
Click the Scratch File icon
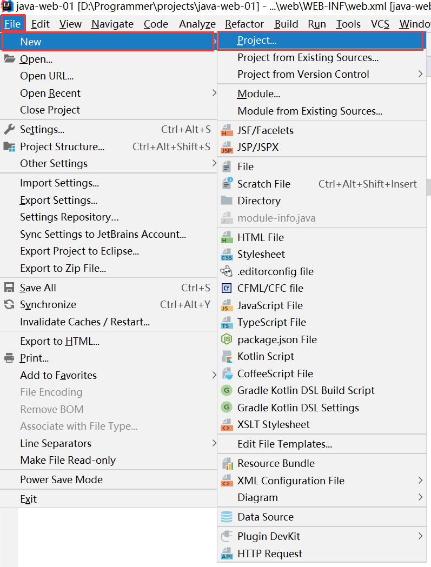click(x=227, y=183)
